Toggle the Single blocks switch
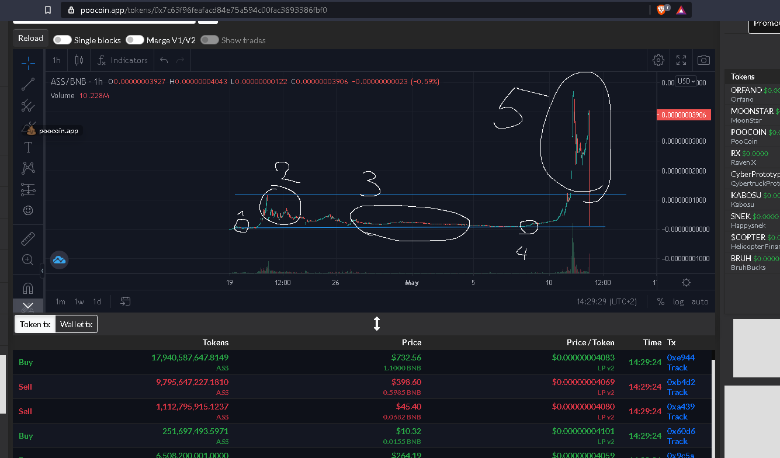This screenshot has width=780, height=458. 63,40
